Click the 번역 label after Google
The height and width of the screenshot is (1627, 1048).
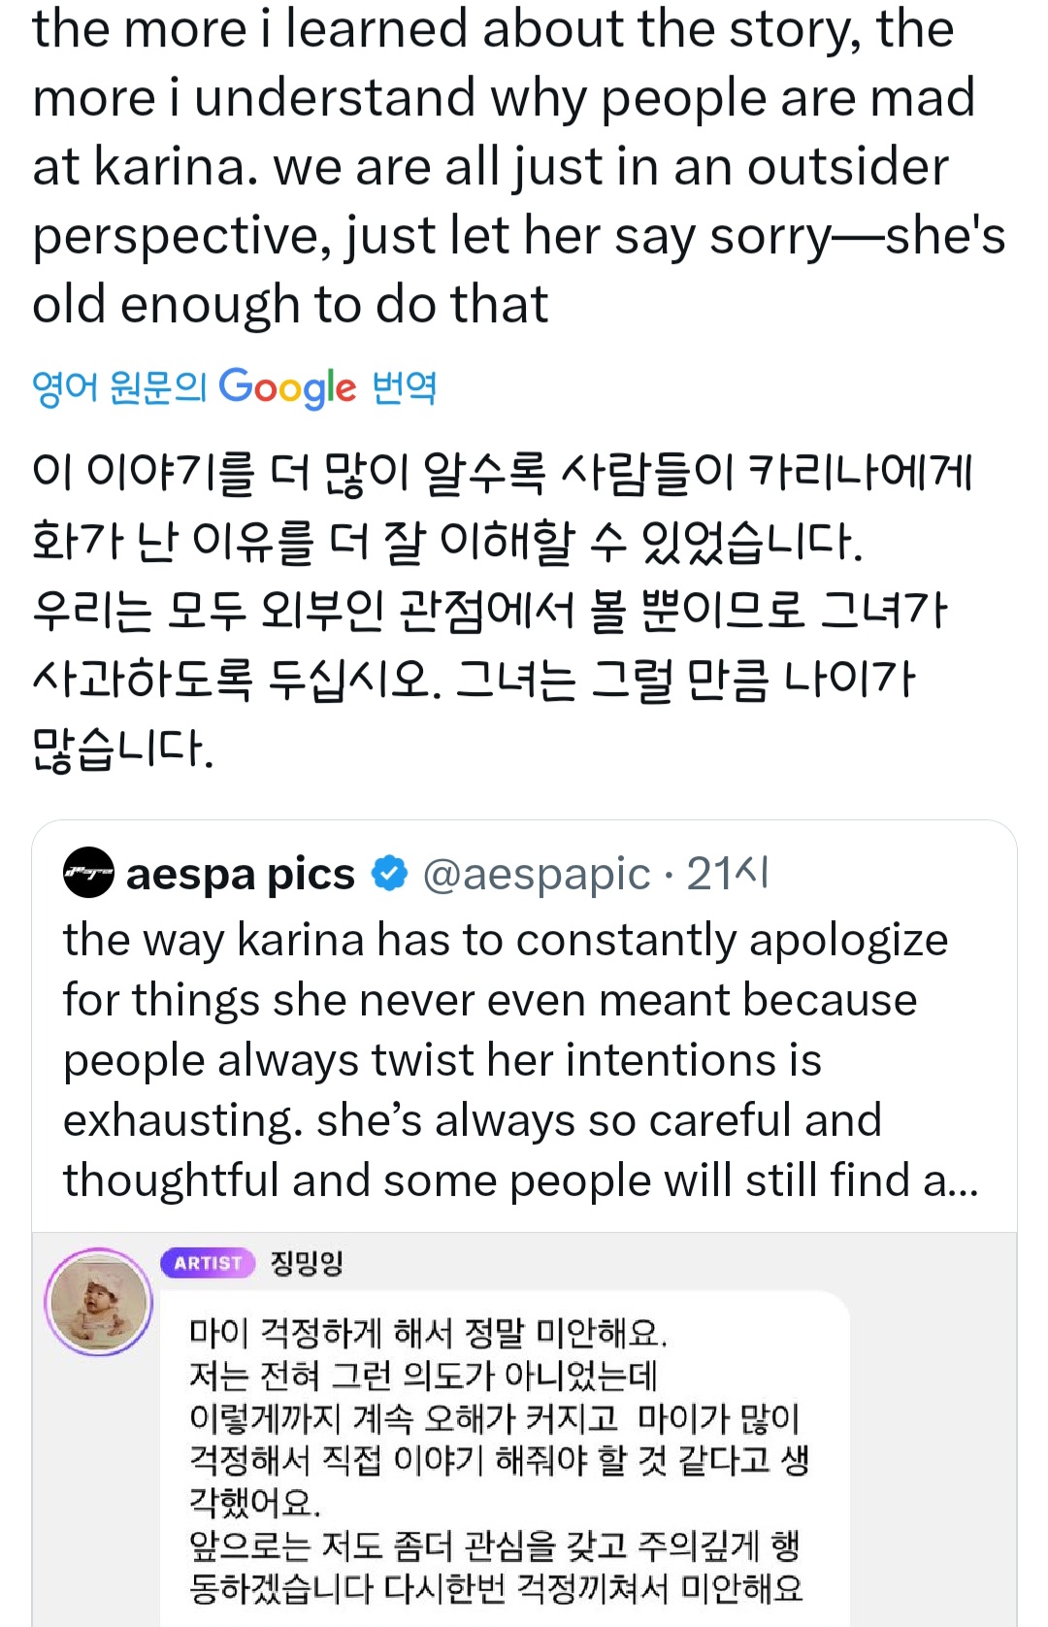(405, 387)
